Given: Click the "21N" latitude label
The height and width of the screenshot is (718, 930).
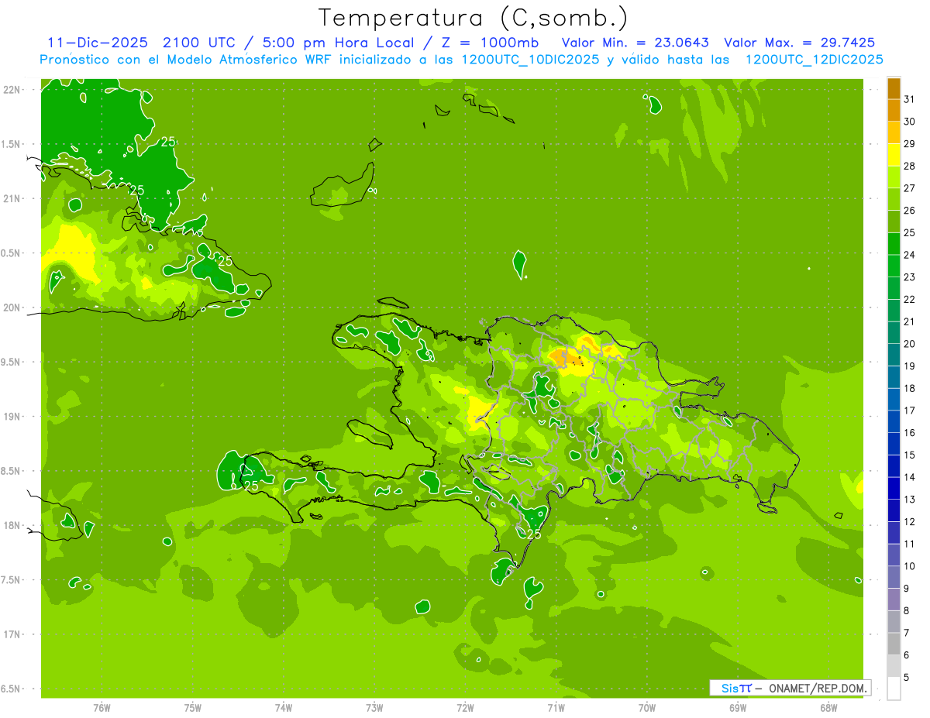Looking at the screenshot, I should coord(12,199).
